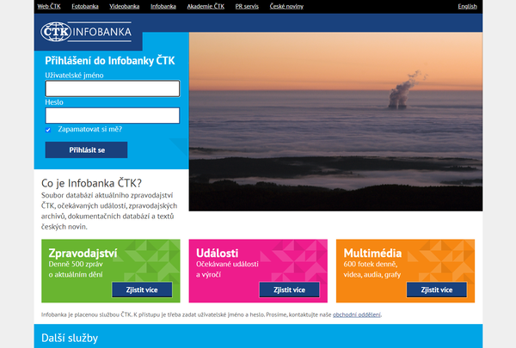Image resolution: width=516 pixels, height=348 pixels.
Task: Click the Co je Infobanka ČTK? heading
Action: (91, 183)
